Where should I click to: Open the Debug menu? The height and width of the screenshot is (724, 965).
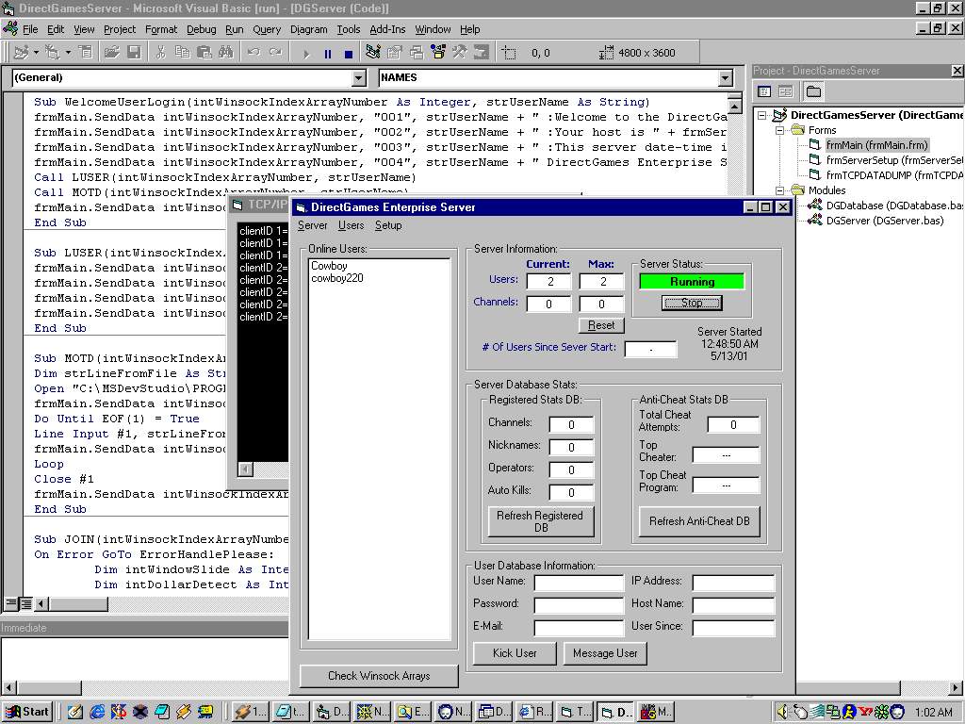tap(202, 29)
